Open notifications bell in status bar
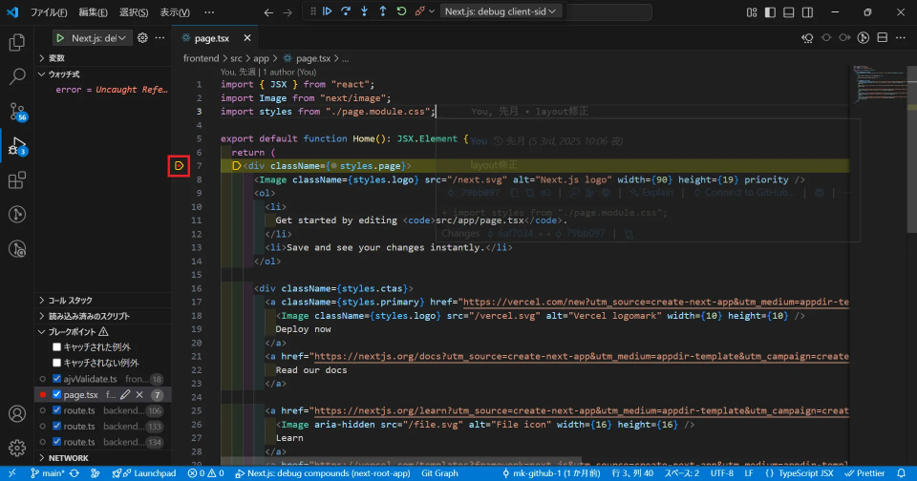 pos(901,473)
